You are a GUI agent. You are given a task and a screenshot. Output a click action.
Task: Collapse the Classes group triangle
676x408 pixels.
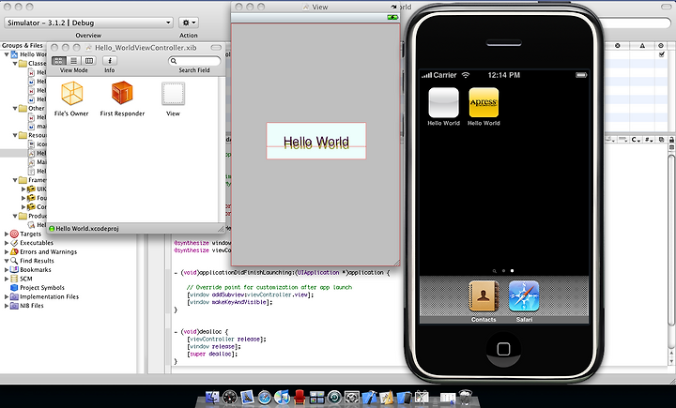pyautogui.click(x=15, y=64)
